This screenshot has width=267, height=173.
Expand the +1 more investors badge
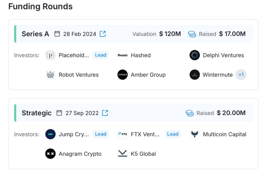tap(241, 75)
